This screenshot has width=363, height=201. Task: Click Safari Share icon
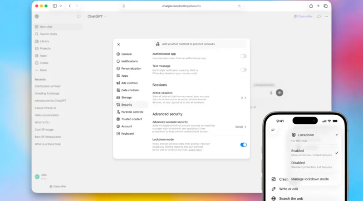[x=311, y=6]
